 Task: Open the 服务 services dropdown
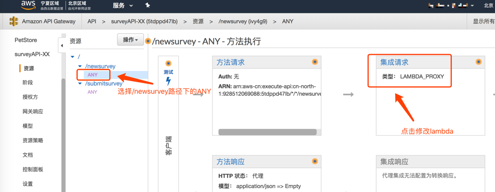[x=122, y=6]
